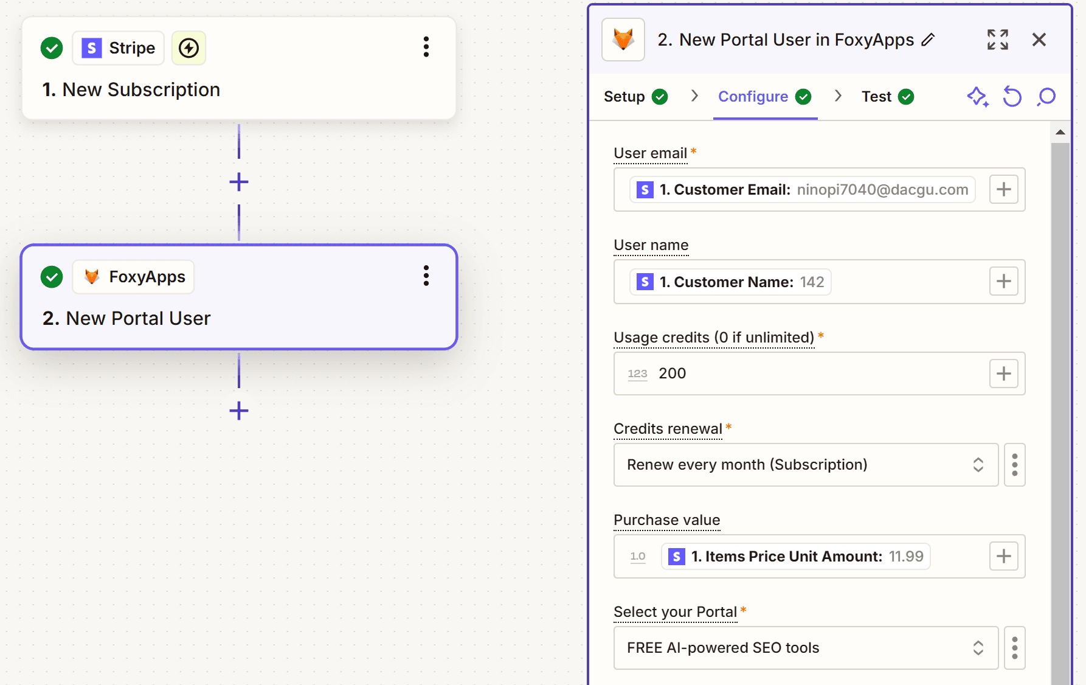Click the scrollbar up arrow in panel

[1060, 132]
